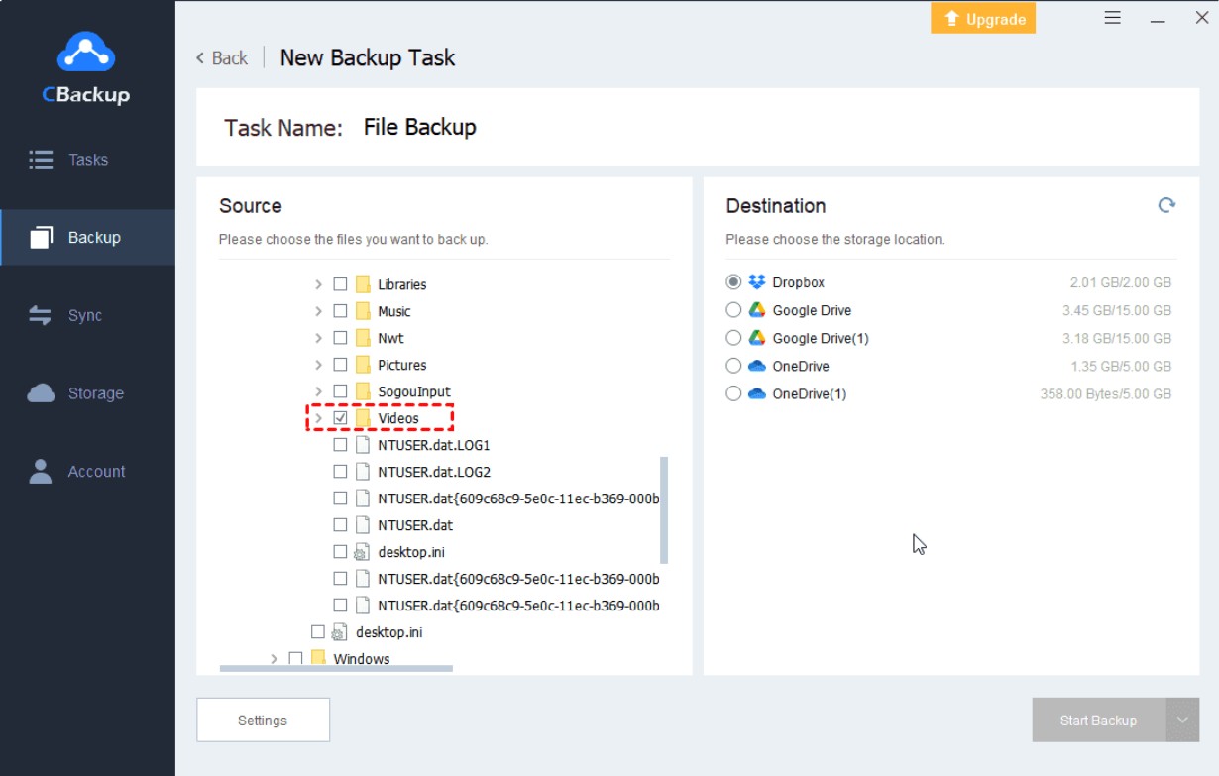The width and height of the screenshot is (1219, 776).
Task: Click the Upgrade button
Action: [x=983, y=18]
